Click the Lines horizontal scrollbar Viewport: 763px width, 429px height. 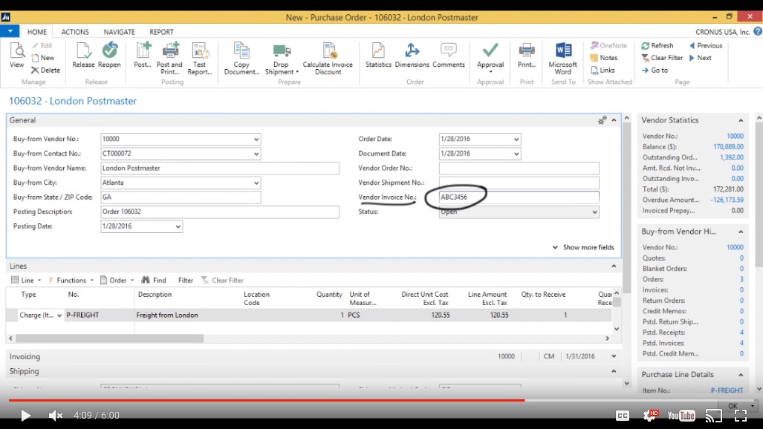pos(109,338)
